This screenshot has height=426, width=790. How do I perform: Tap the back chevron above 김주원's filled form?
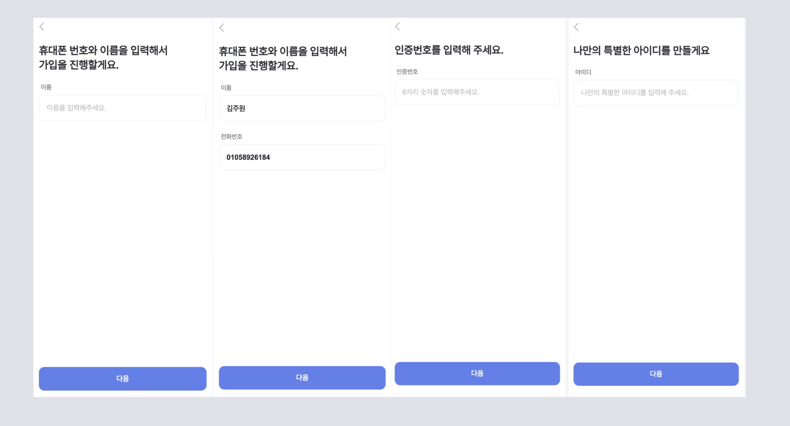[x=222, y=28]
